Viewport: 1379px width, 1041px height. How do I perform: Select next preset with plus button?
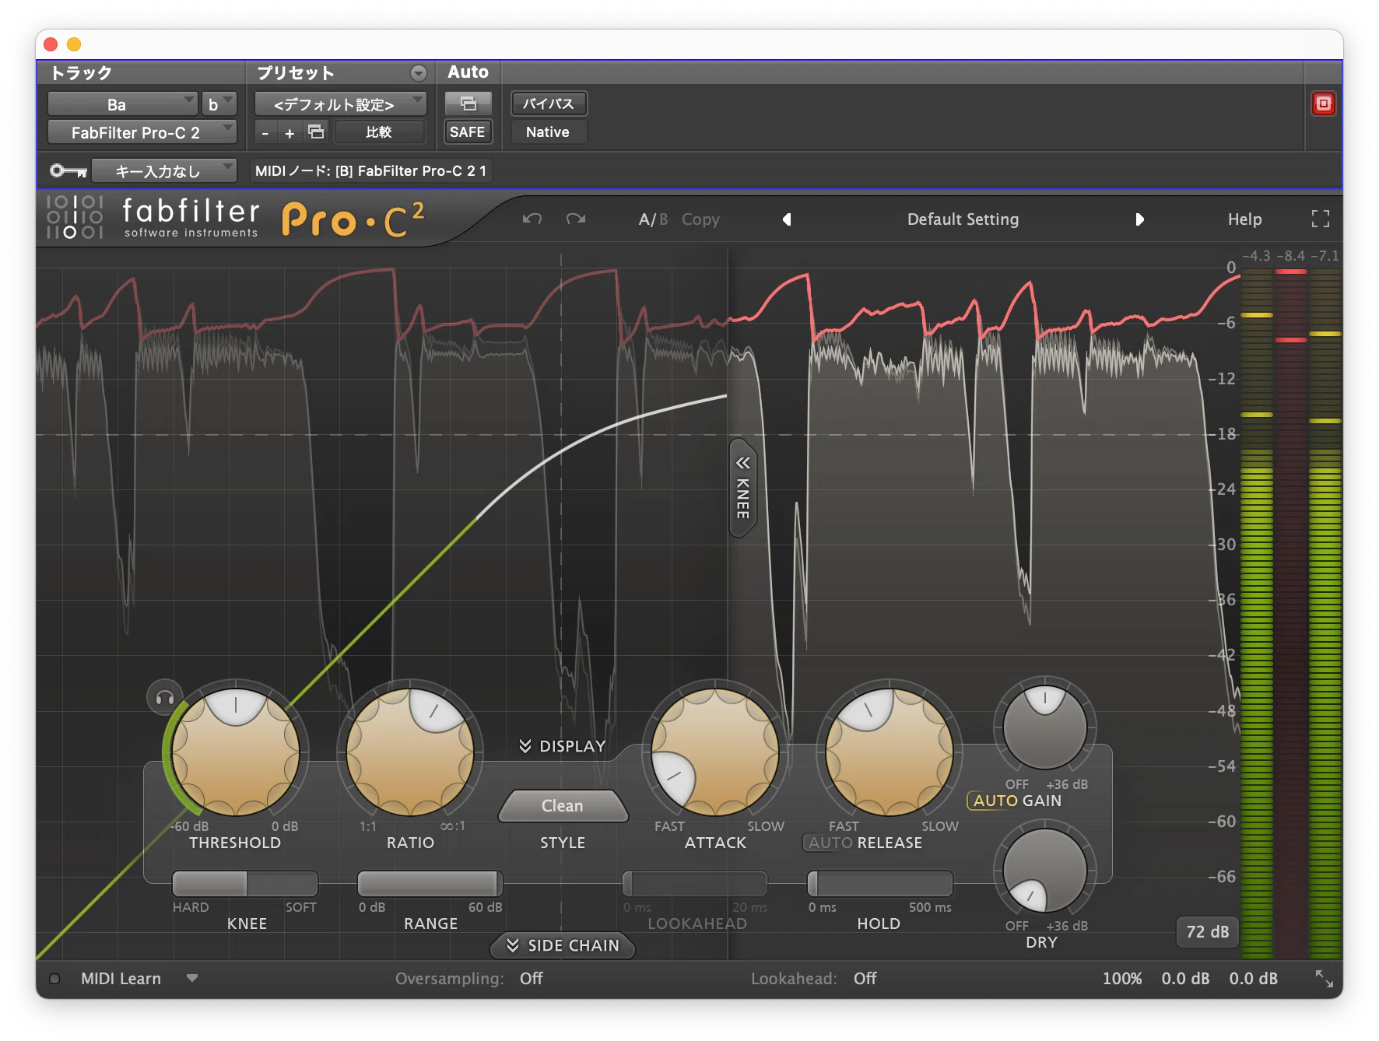tap(289, 132)
